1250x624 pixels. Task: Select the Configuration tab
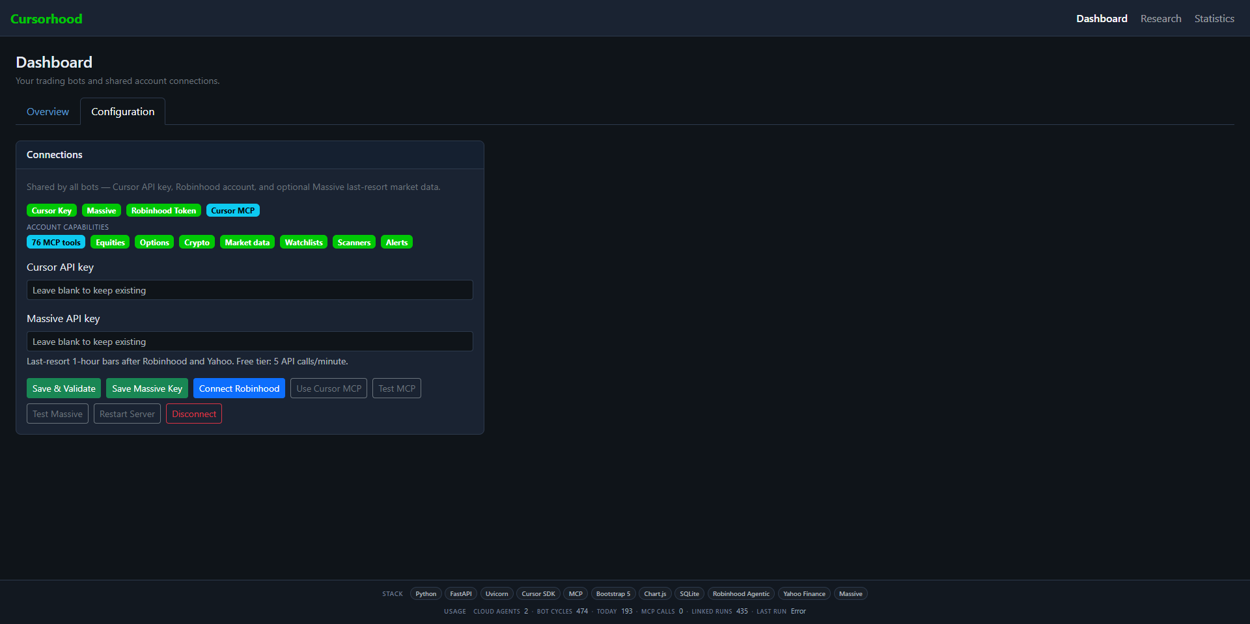[x=123, y=111]
